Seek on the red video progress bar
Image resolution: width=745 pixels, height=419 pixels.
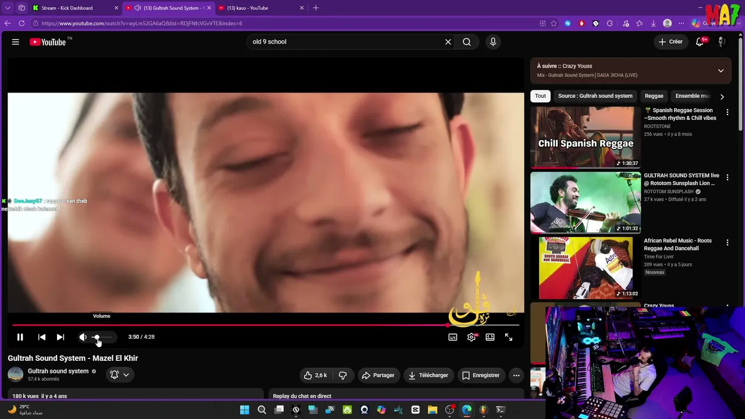coord(265,325)
